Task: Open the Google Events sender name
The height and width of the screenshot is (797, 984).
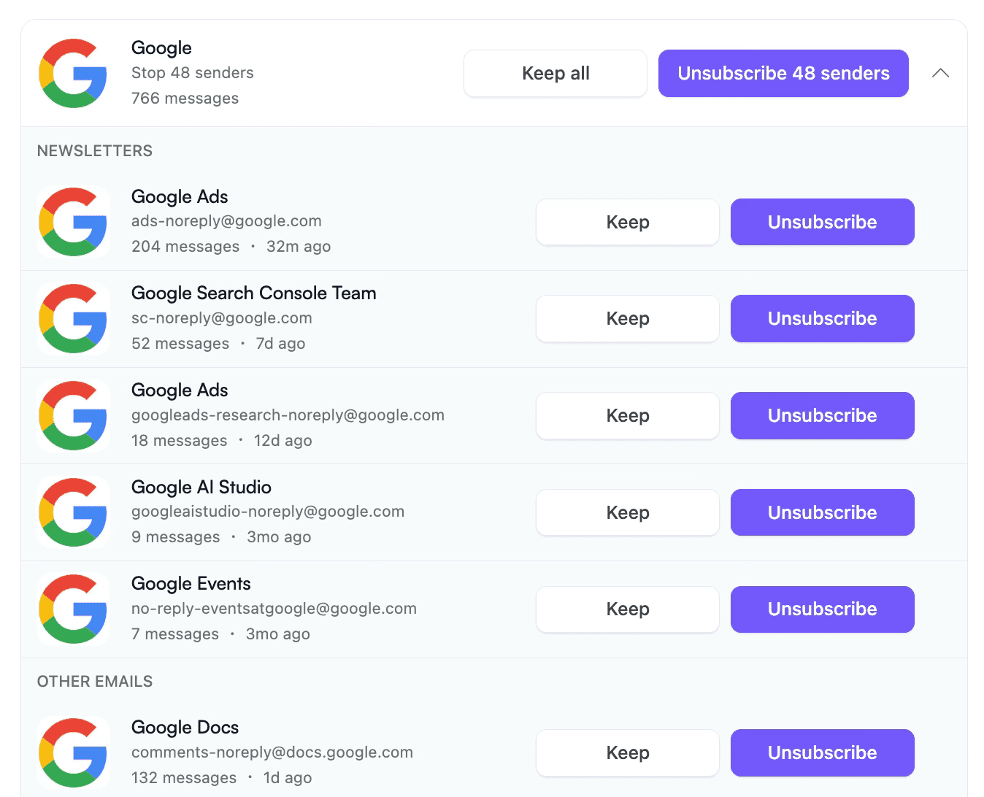Action: [191, 584]
